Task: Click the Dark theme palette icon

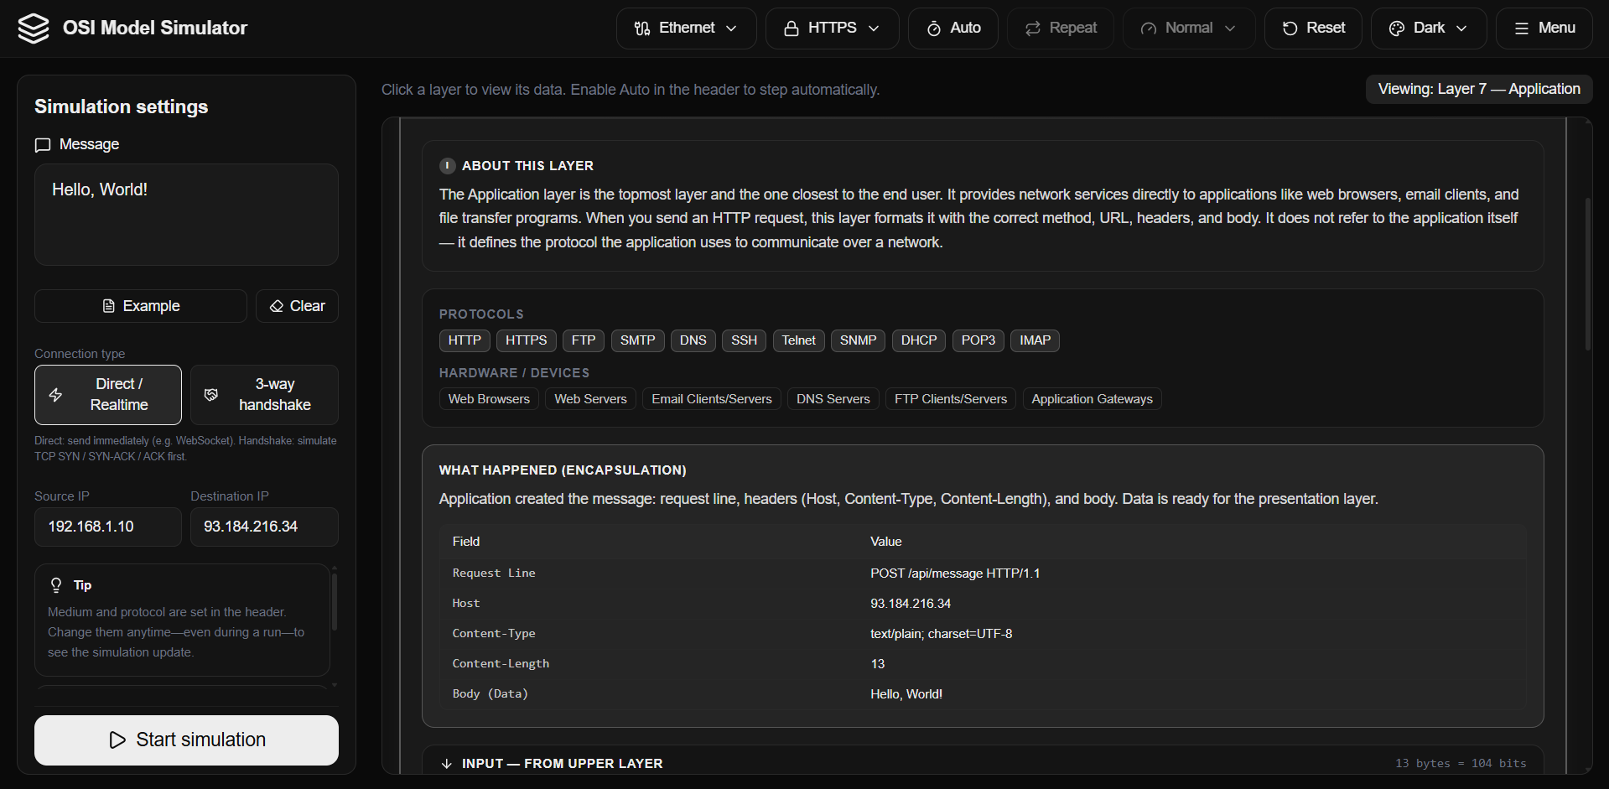Action: pos(1397,29)
